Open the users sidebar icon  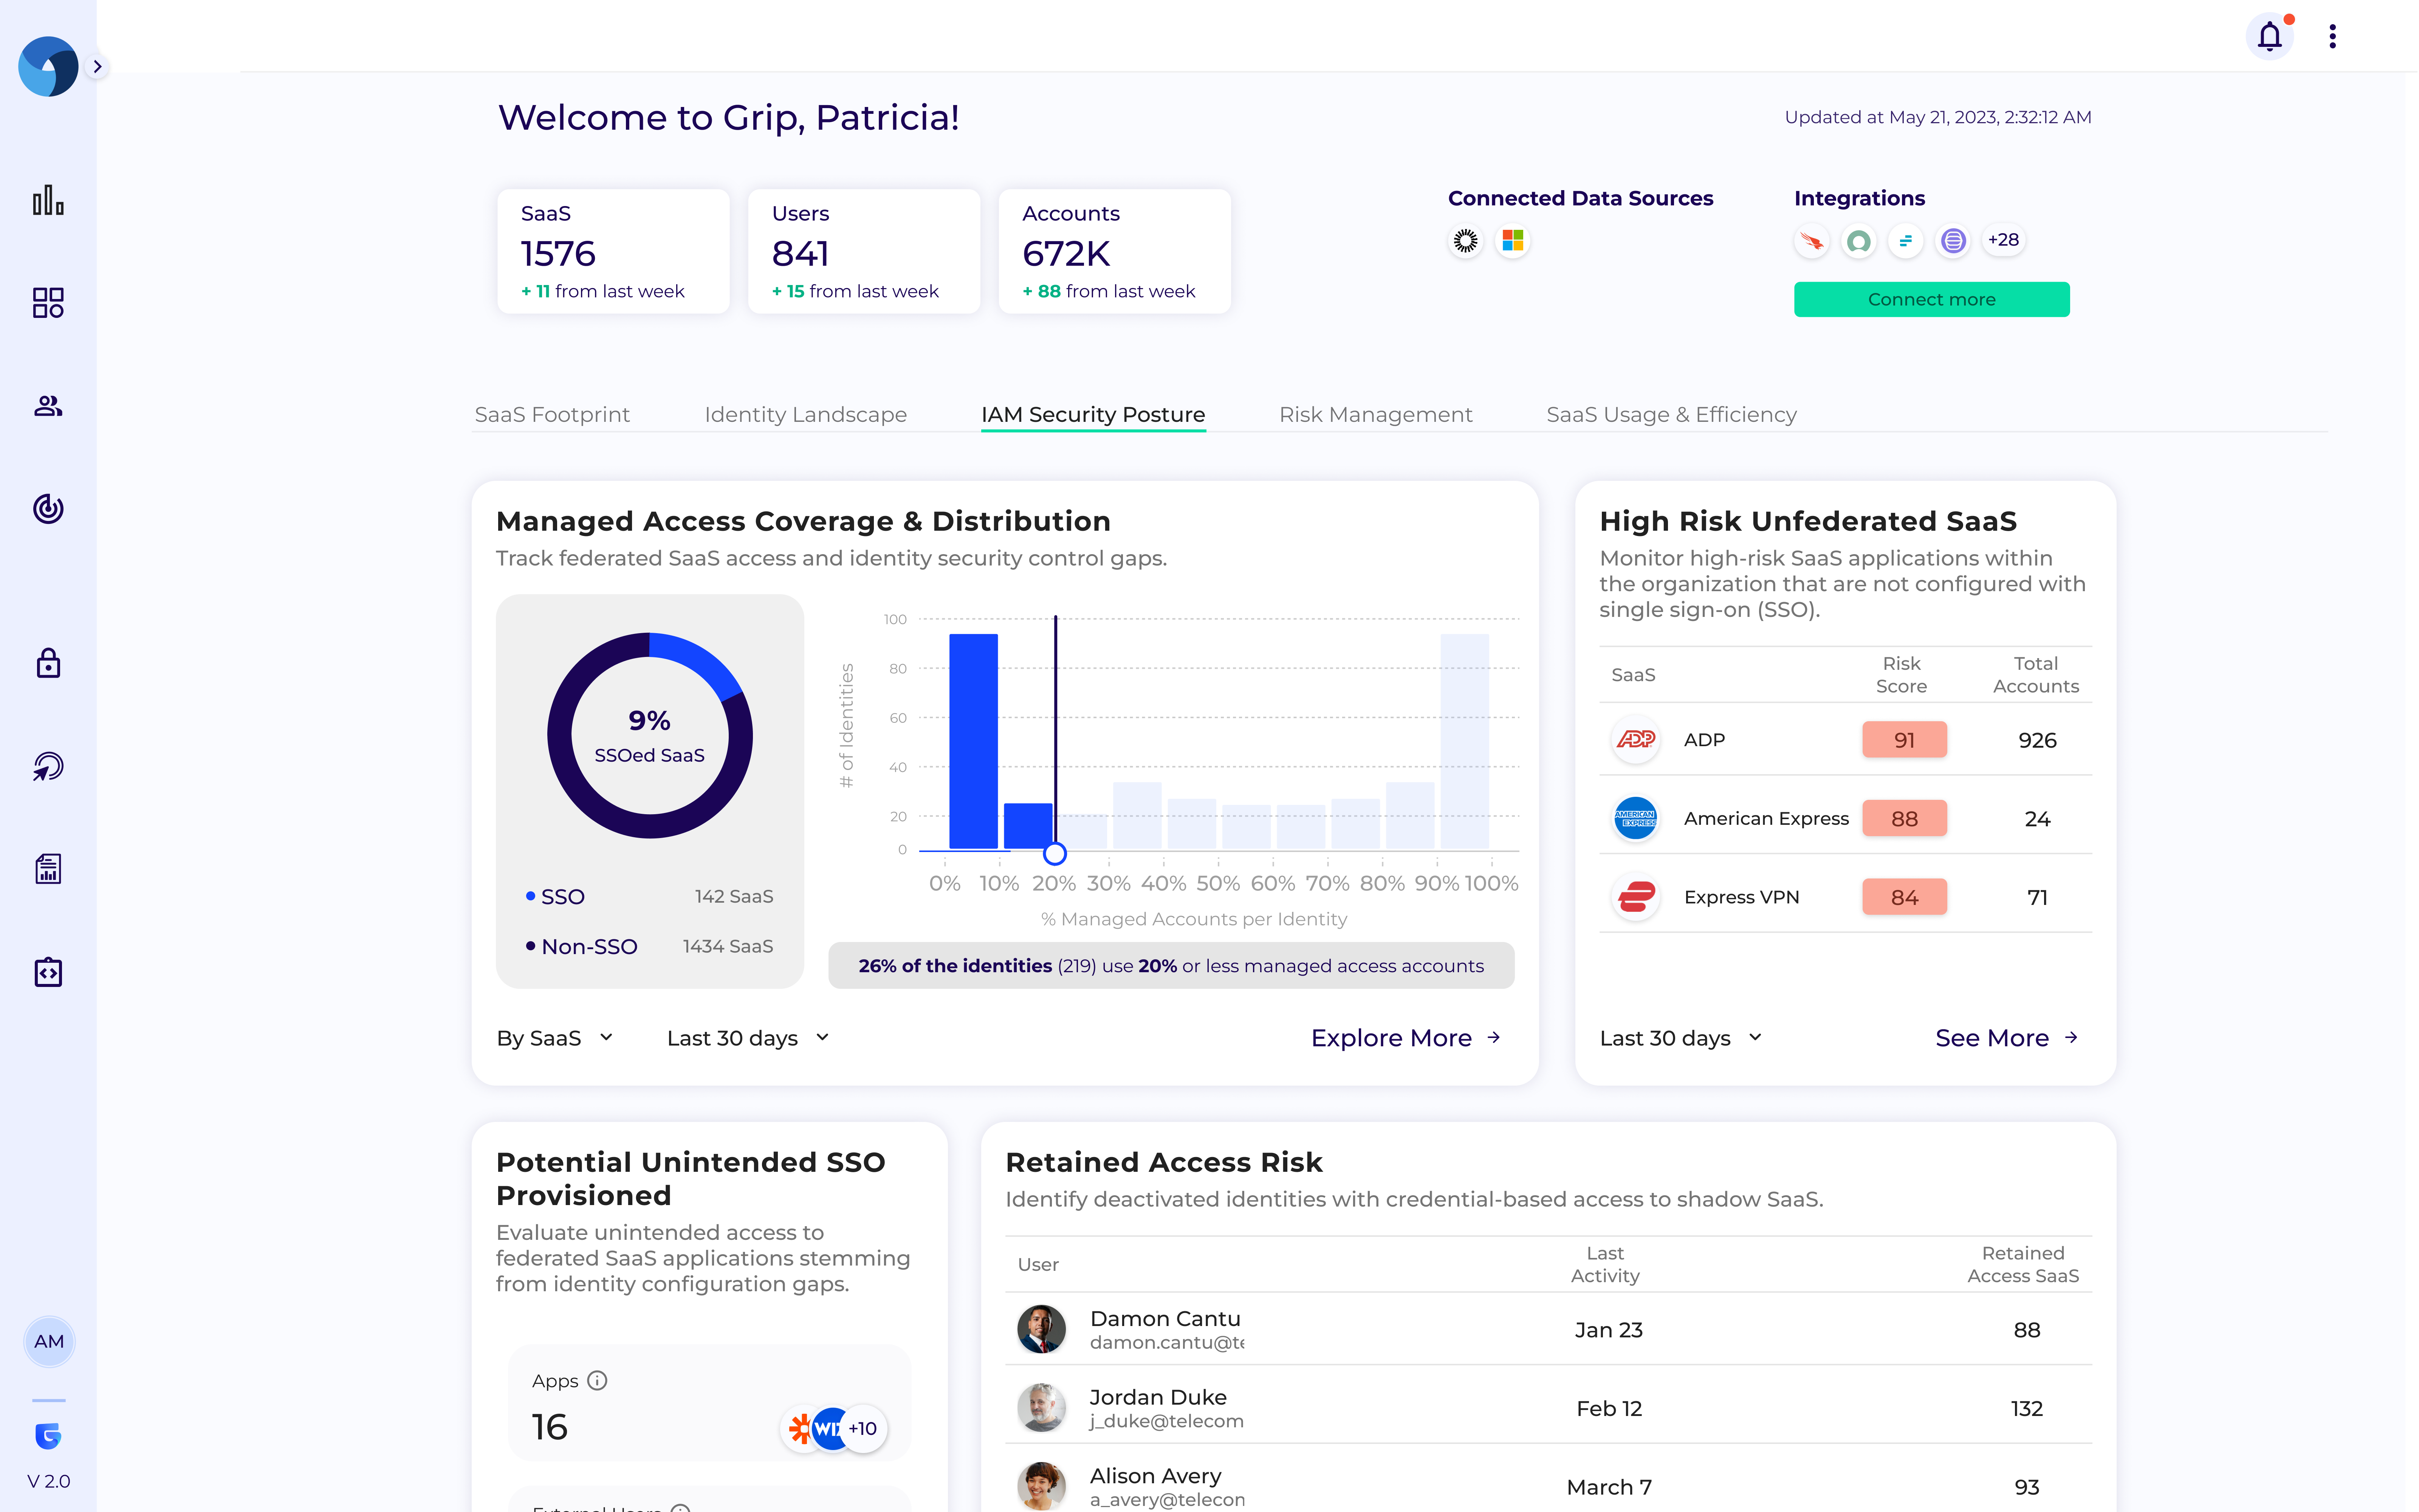[48, 406]
